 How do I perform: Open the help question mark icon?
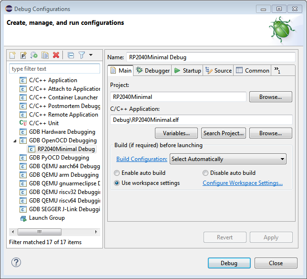pyautogui.click(x=16, y=262)
